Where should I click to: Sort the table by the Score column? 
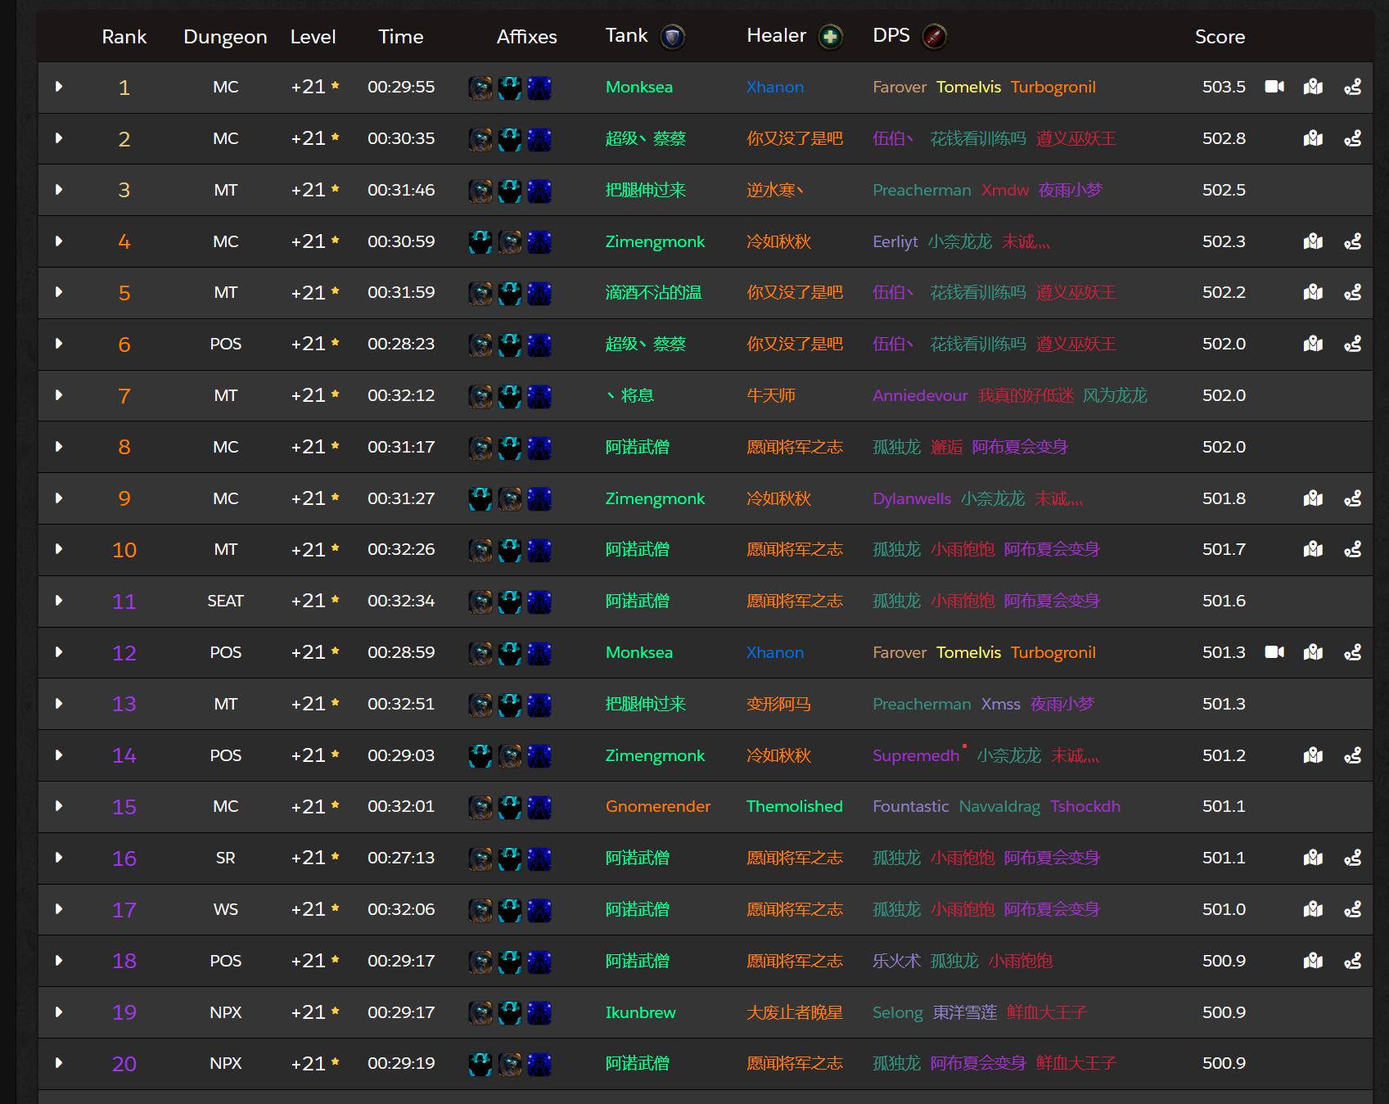1220,37
